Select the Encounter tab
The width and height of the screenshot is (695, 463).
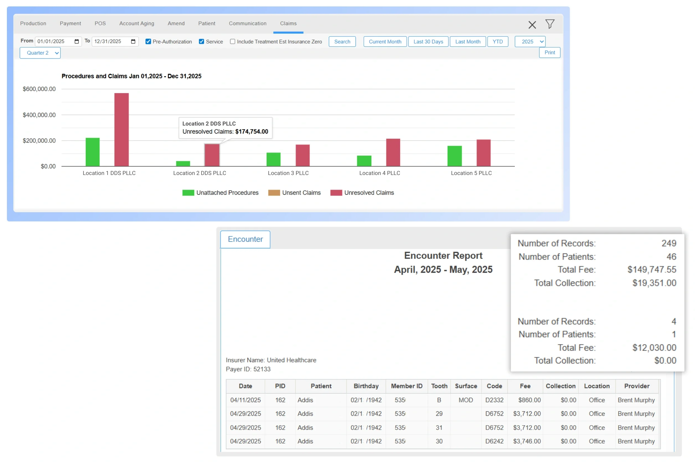245,239
